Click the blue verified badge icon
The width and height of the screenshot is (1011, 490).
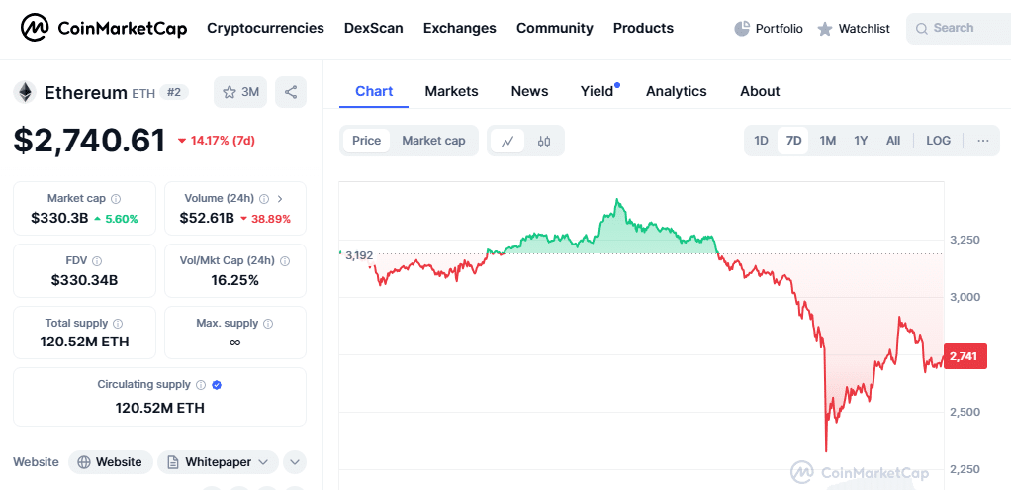click(x=218, y=385)
